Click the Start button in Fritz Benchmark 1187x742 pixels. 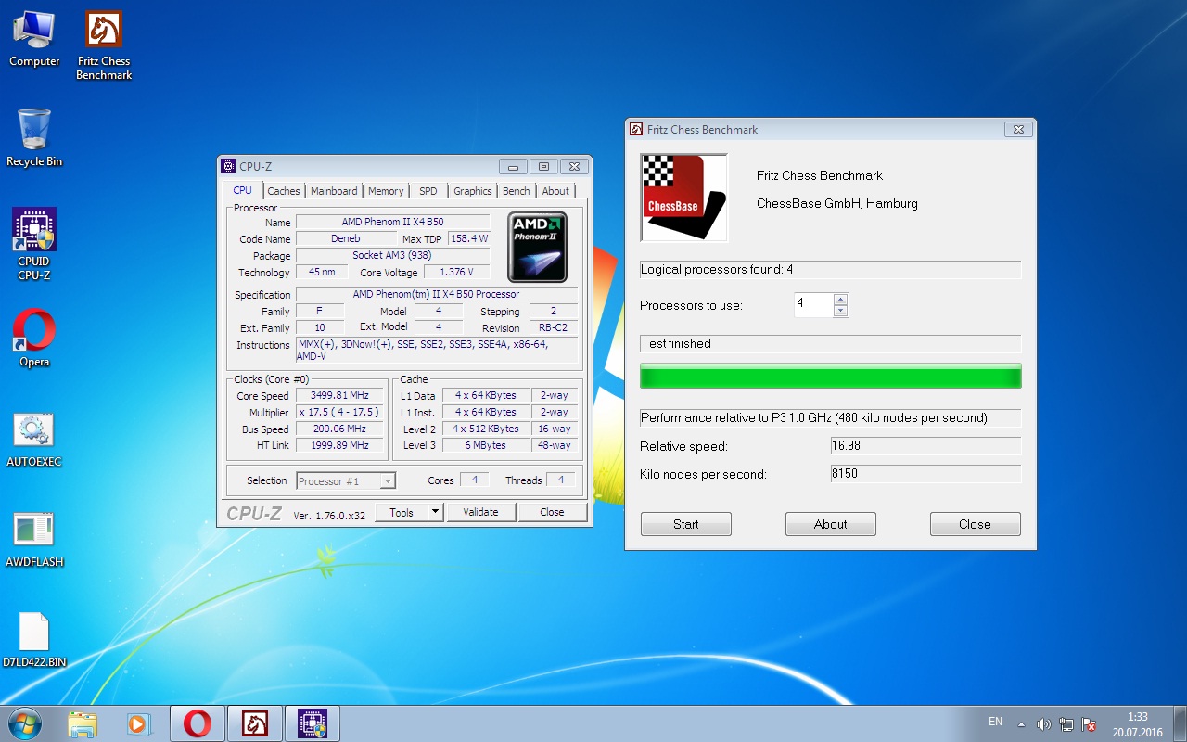pyautogui.click(x=685, y=524)
